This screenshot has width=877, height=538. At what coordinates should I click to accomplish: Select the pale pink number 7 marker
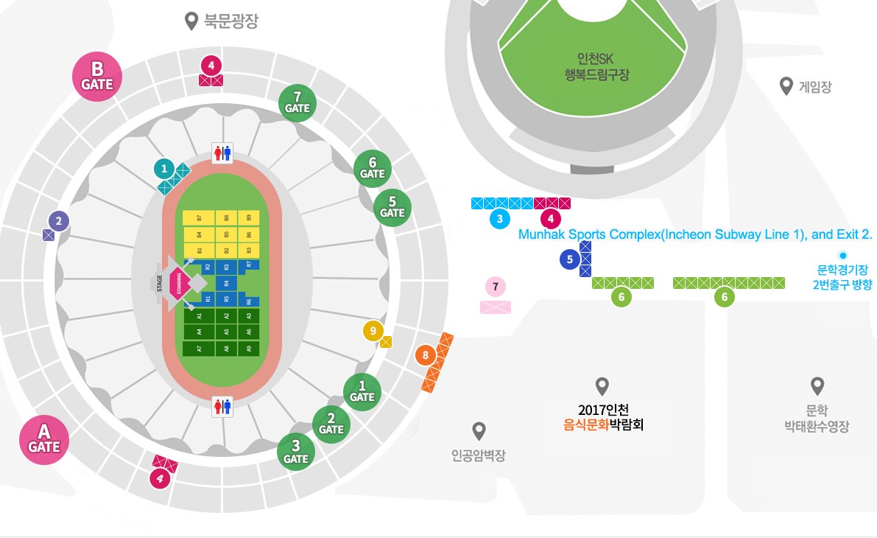[495, 287]
